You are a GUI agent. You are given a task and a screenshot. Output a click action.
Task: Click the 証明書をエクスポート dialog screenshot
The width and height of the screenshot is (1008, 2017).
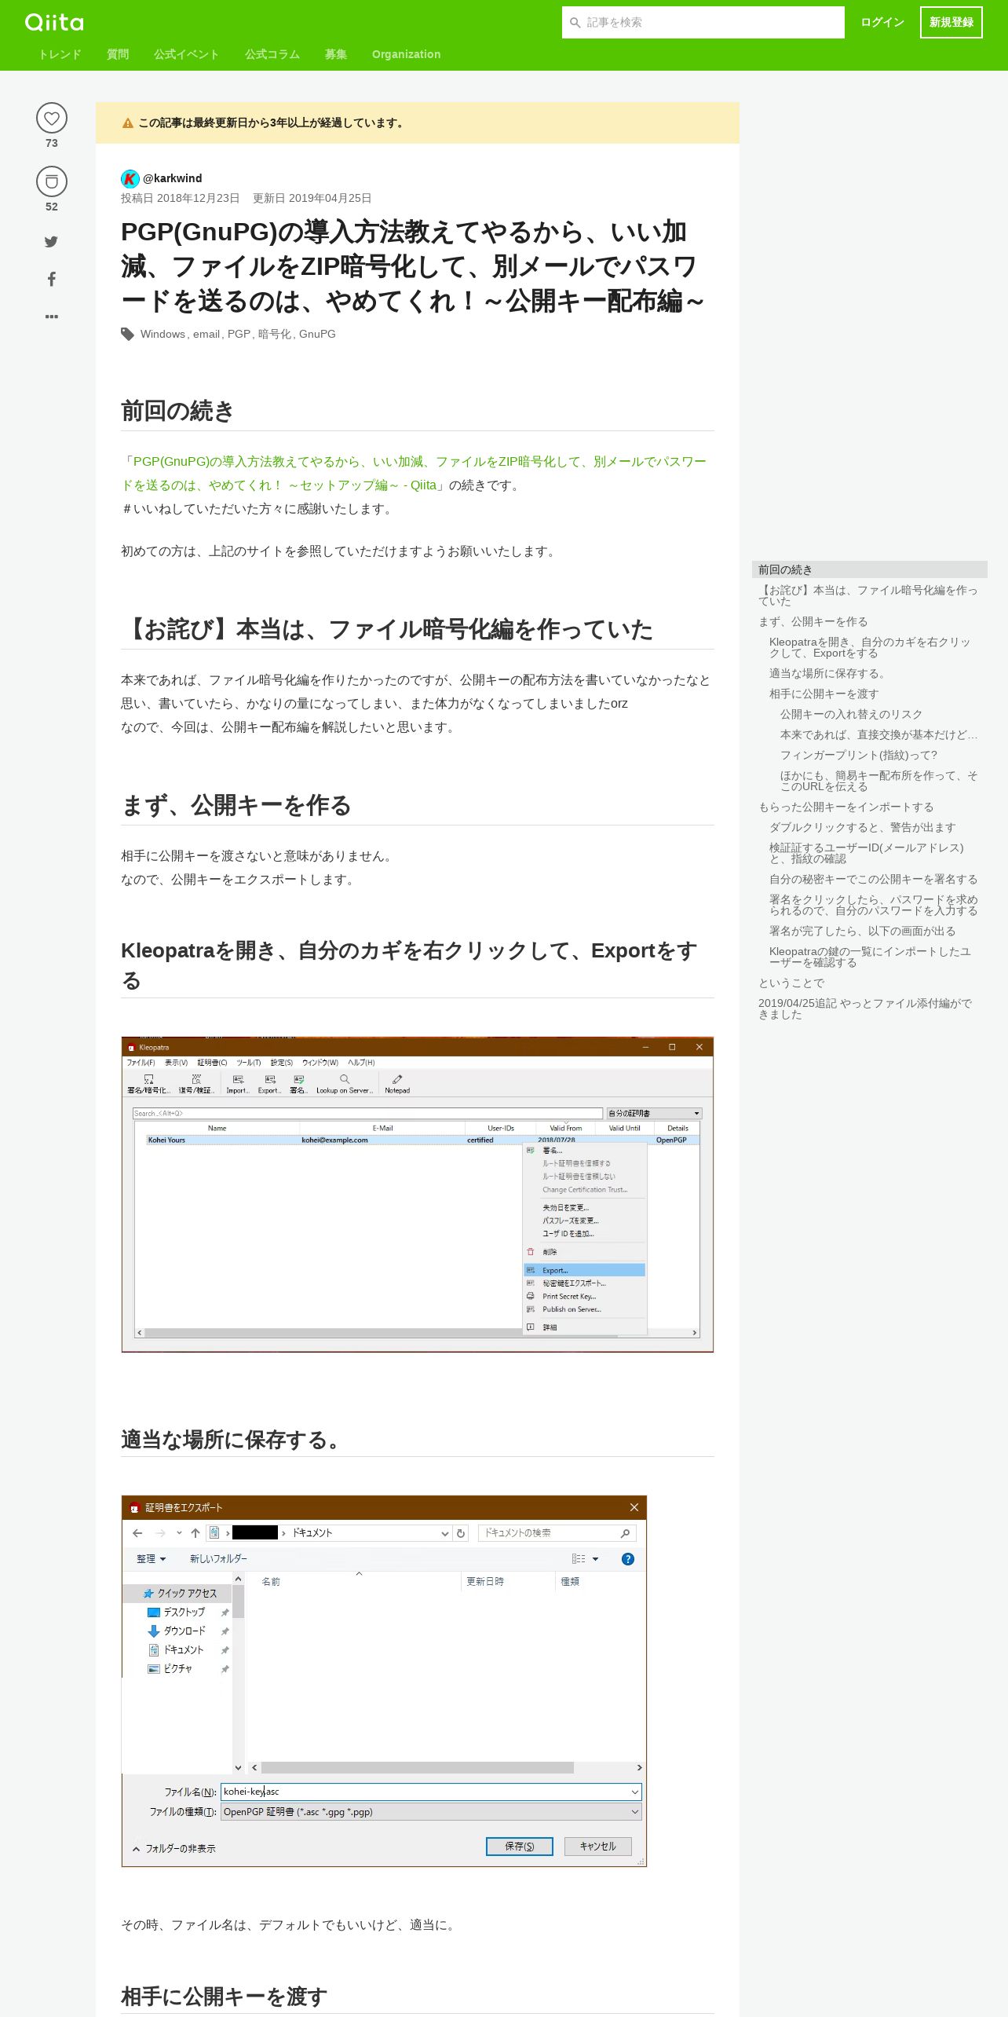coord(384,1681)
